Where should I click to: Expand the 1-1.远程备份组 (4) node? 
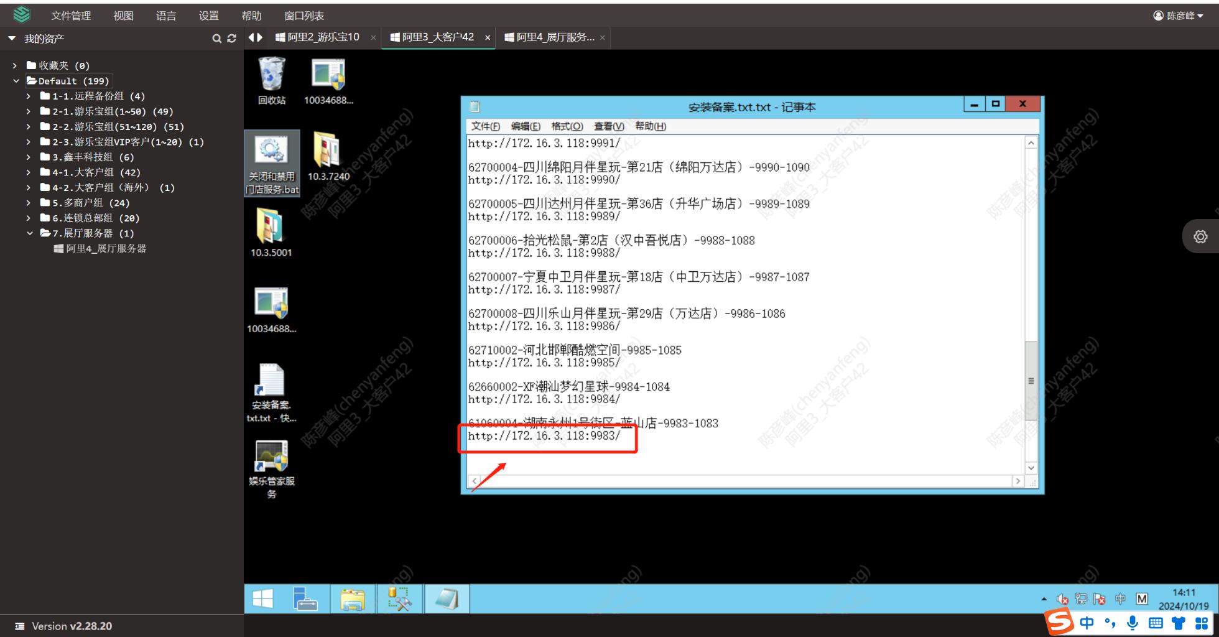click(29, 96)
